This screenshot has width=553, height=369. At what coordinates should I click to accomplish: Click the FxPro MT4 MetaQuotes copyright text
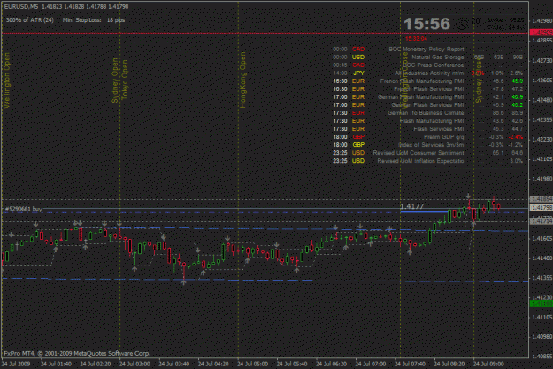(77, 353)
